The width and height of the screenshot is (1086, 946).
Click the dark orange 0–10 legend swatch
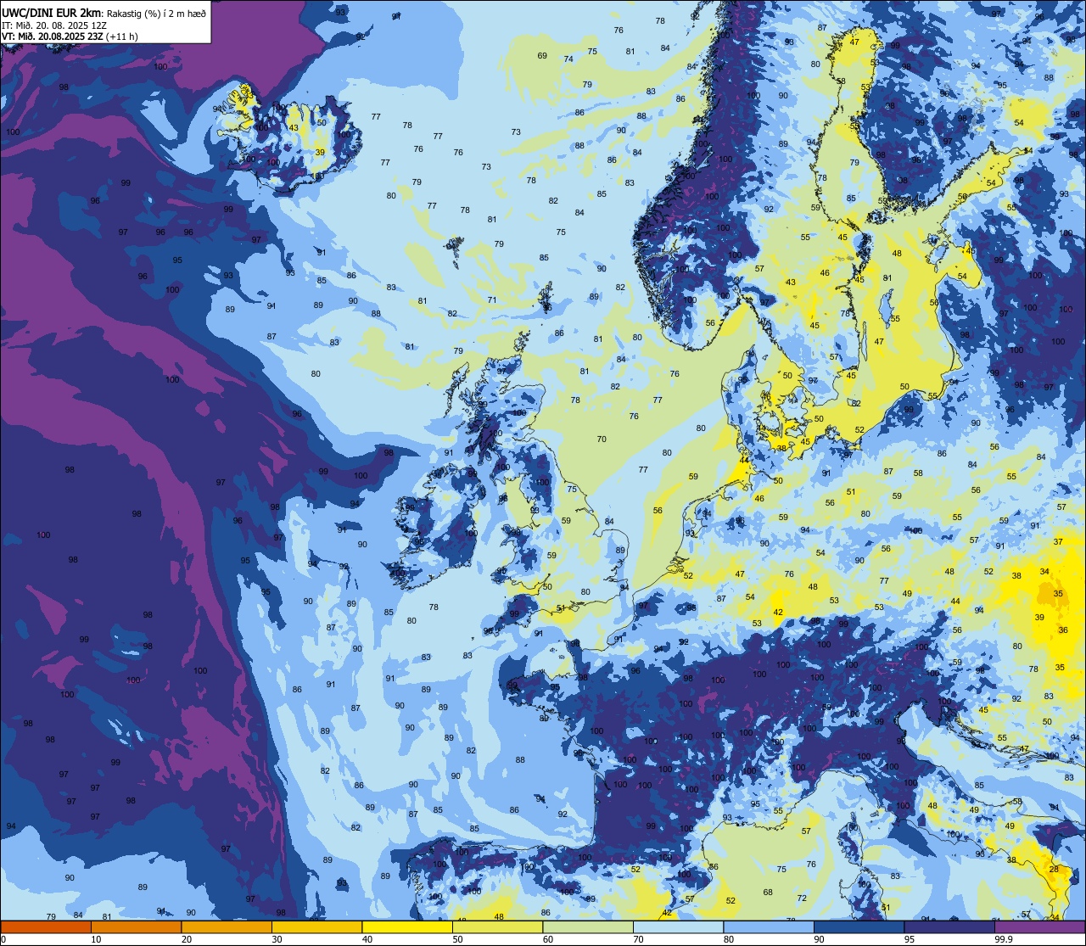(46, 926)
